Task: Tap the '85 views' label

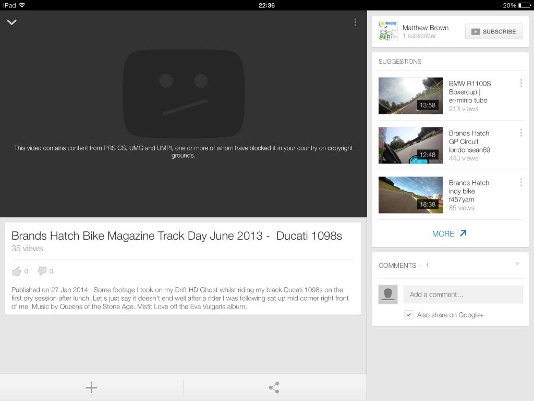Action: [x=462, y=208]
